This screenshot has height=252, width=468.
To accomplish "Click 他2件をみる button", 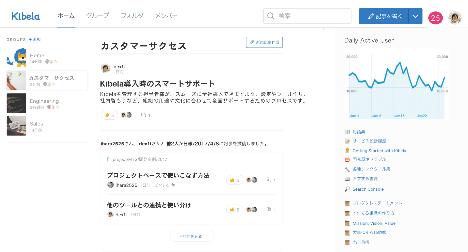I will coord(192,236).
